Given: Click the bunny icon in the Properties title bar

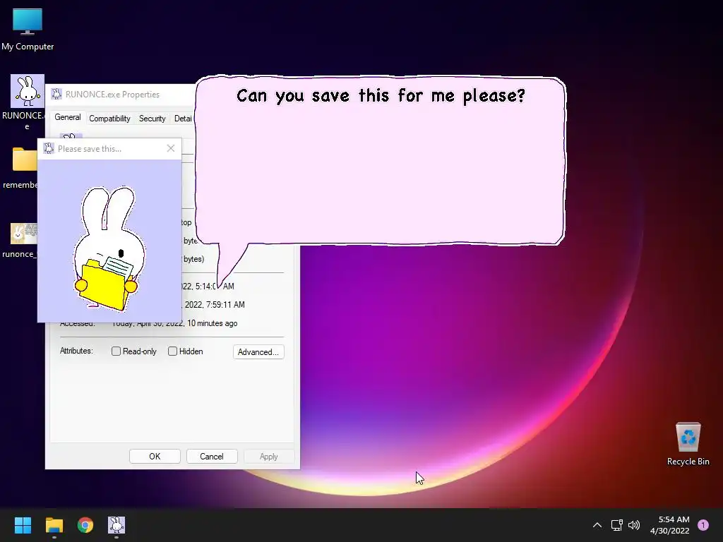Looking at the screenshot, I should [56, 94].
